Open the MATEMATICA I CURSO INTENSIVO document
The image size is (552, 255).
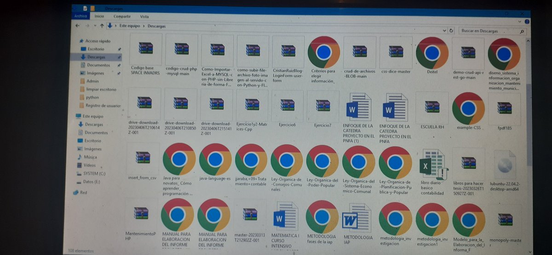tap(286, 225)
